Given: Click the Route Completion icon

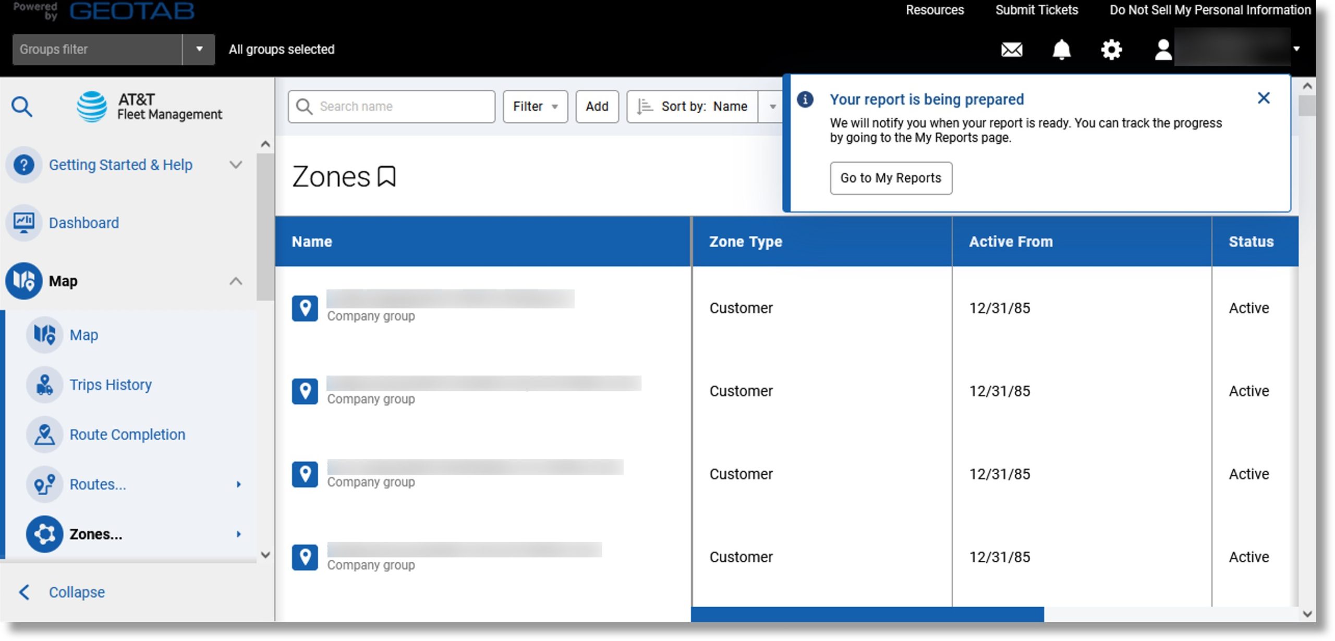Looking at the screenshot, I should tap(45, 433).
